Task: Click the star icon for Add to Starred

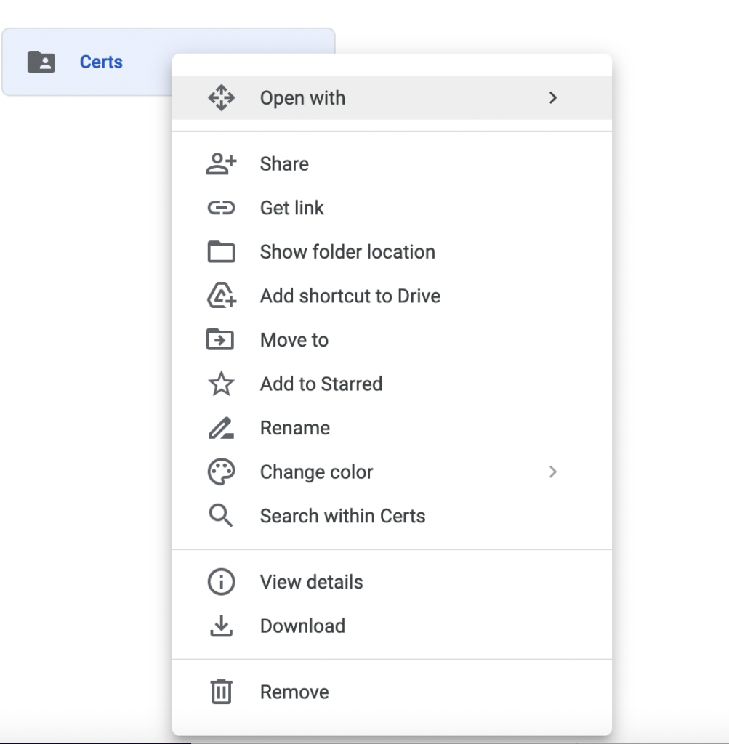Action: pos(221,384)
